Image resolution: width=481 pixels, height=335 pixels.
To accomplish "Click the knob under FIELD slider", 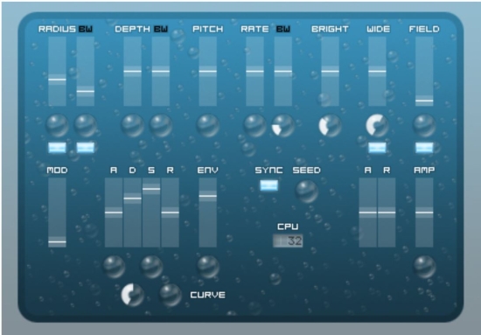I will pyautogui.click(x=424, y=126).
